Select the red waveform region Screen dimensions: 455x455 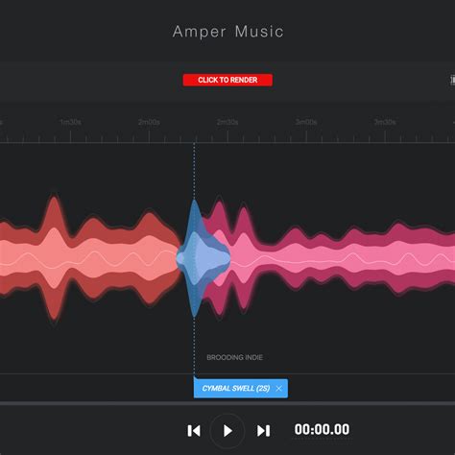click(89, 258)
